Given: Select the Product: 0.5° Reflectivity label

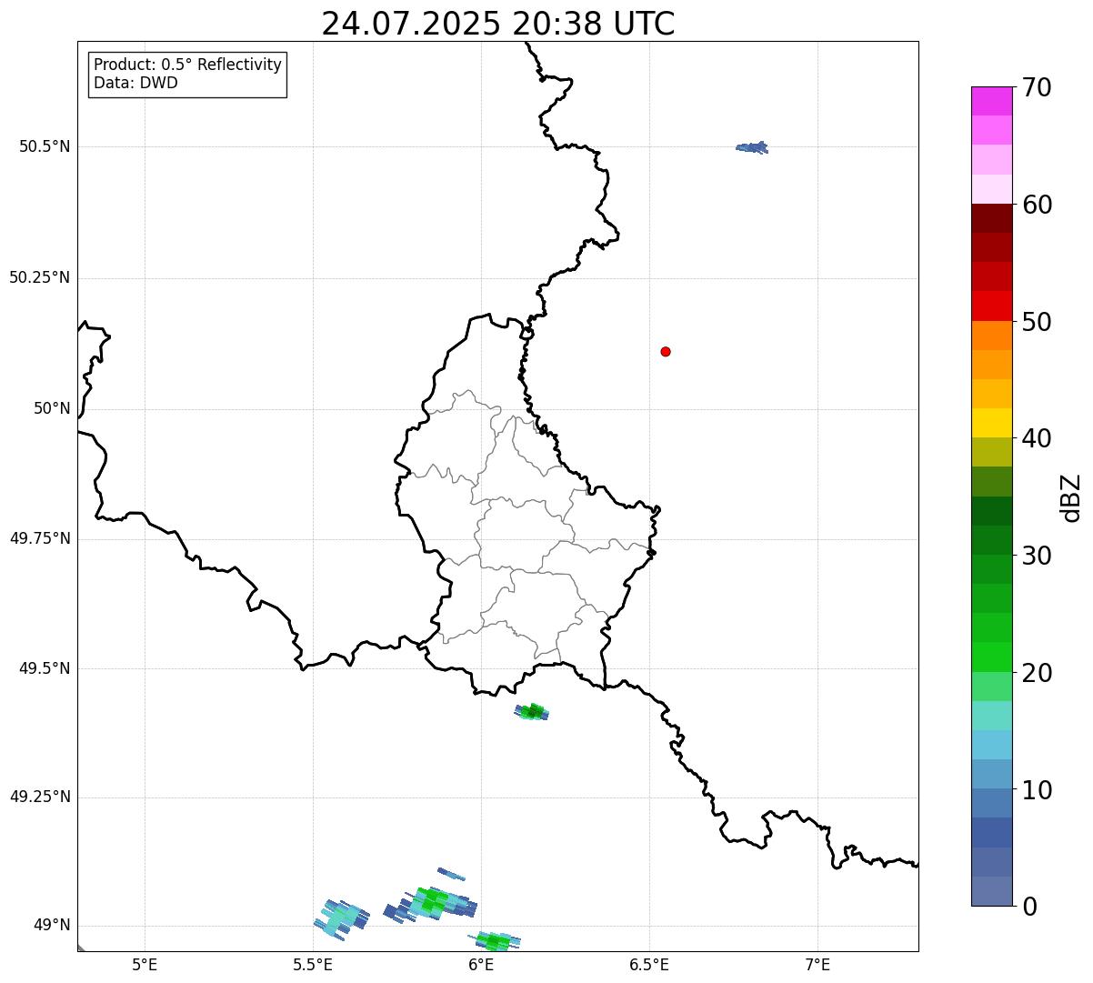Looking at the screenshot, I should [187, 65].
